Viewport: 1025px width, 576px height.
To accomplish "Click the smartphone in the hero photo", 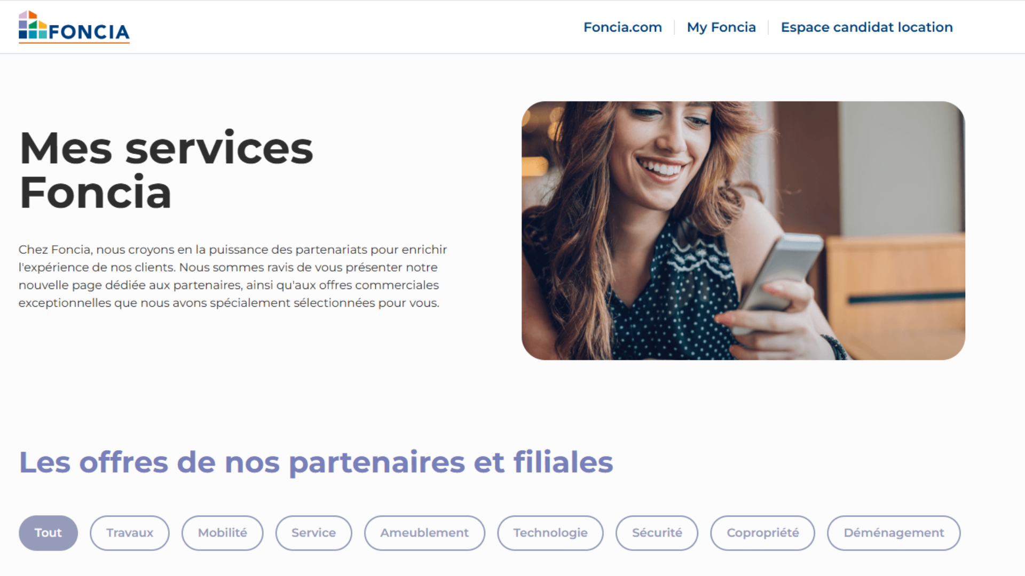I will click(781, 277).
